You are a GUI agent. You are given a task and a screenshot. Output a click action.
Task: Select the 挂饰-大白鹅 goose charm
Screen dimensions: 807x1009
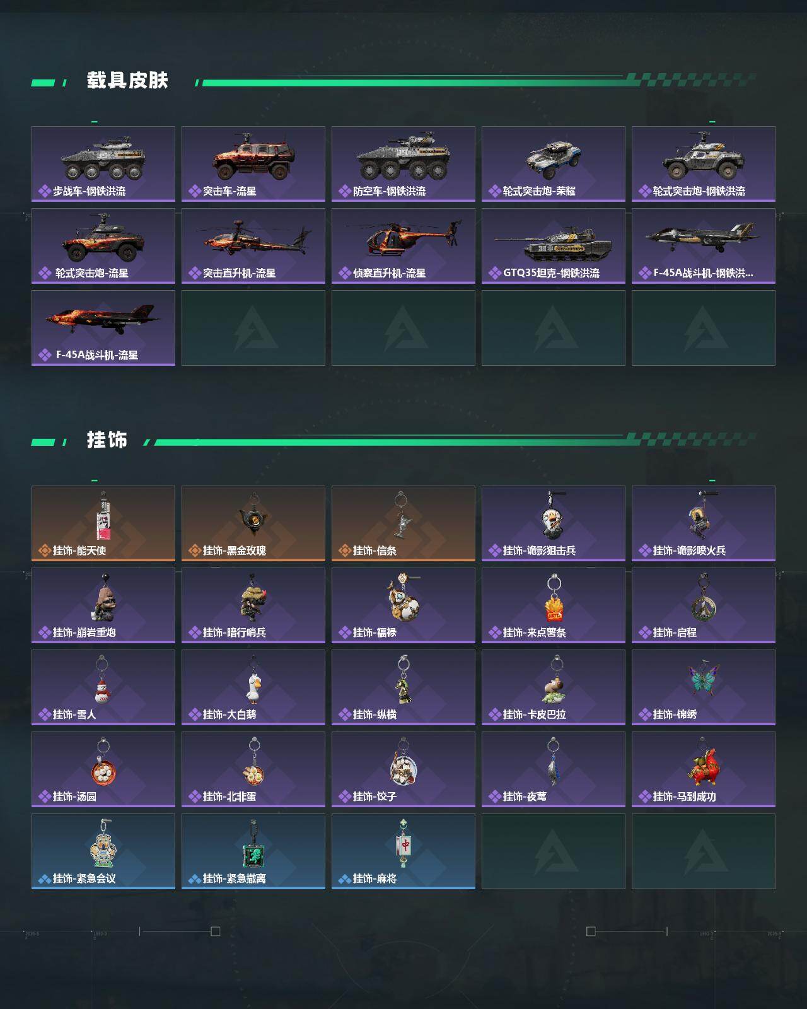(253, 687)
